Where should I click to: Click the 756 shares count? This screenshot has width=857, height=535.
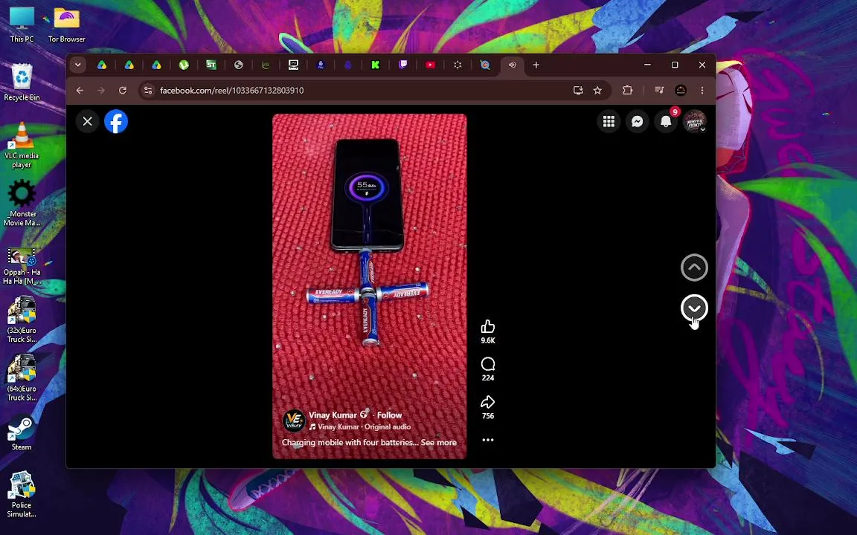point(487,416)
